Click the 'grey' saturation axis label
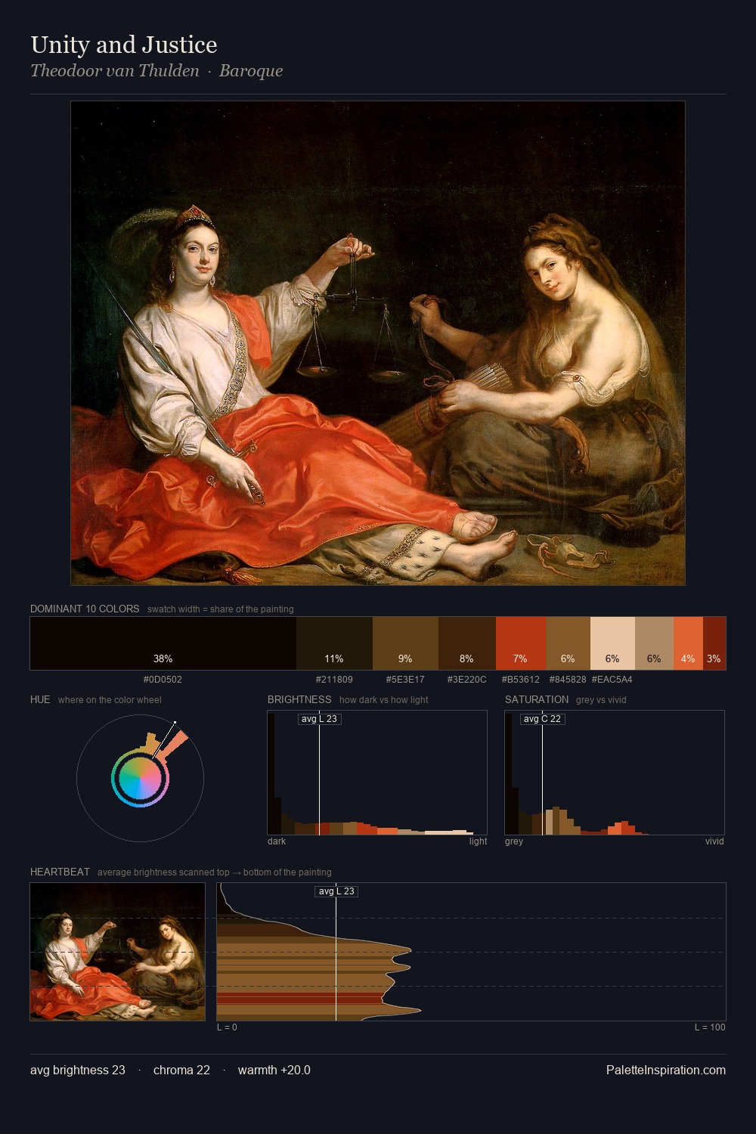This screenshot has height=1134, width=756. 514,841
